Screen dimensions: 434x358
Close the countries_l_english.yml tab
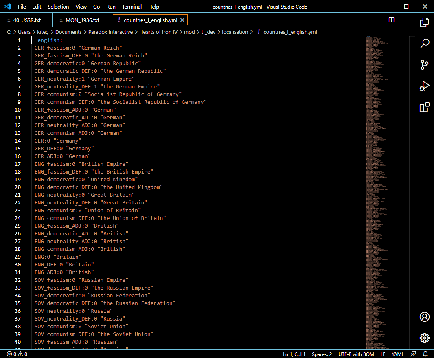click(x=182, y=20)
